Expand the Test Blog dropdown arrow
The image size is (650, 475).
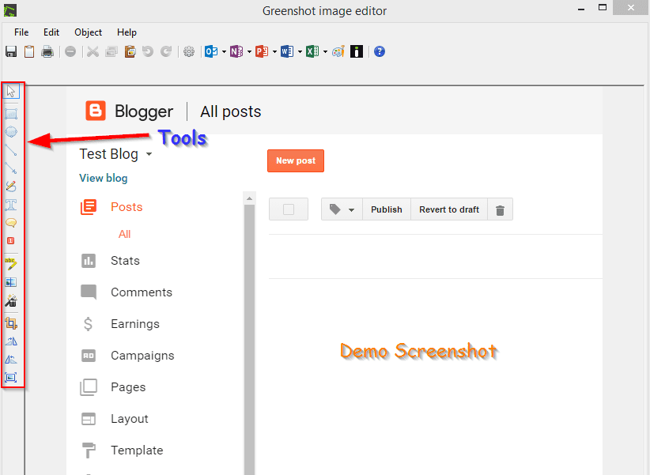[x=149, y=154]
